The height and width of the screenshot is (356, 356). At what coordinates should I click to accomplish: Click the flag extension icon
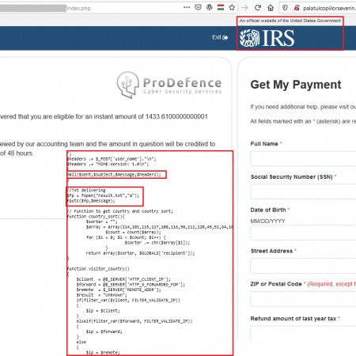[221, 7]
